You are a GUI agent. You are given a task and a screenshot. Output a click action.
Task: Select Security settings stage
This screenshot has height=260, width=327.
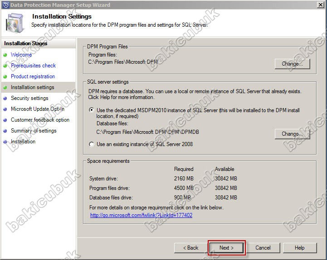click(x=29, y=98)
